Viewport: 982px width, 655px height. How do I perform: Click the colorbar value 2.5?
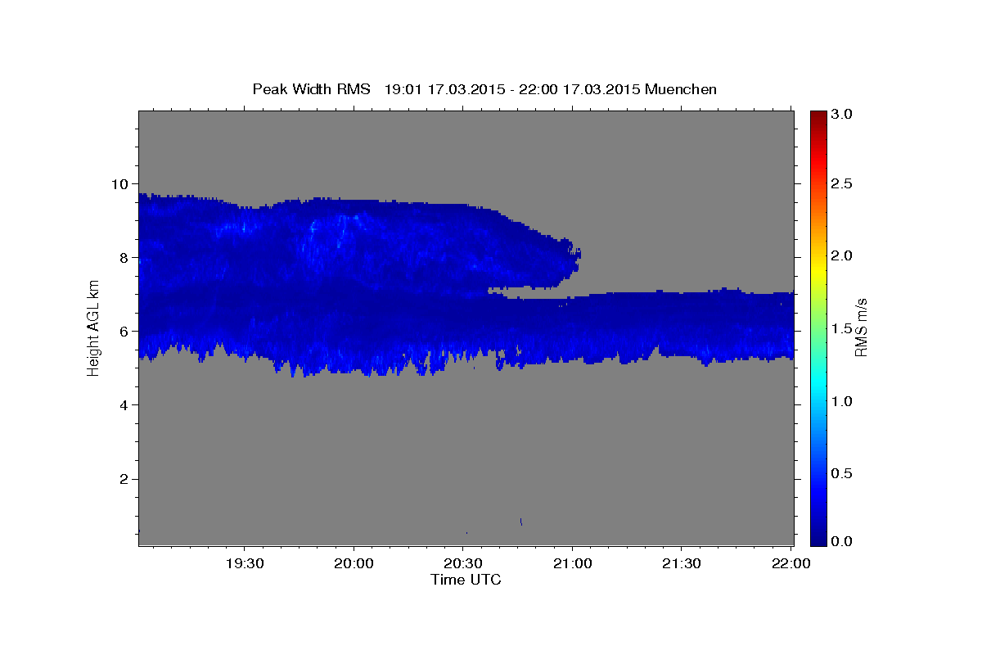(843, 183)
